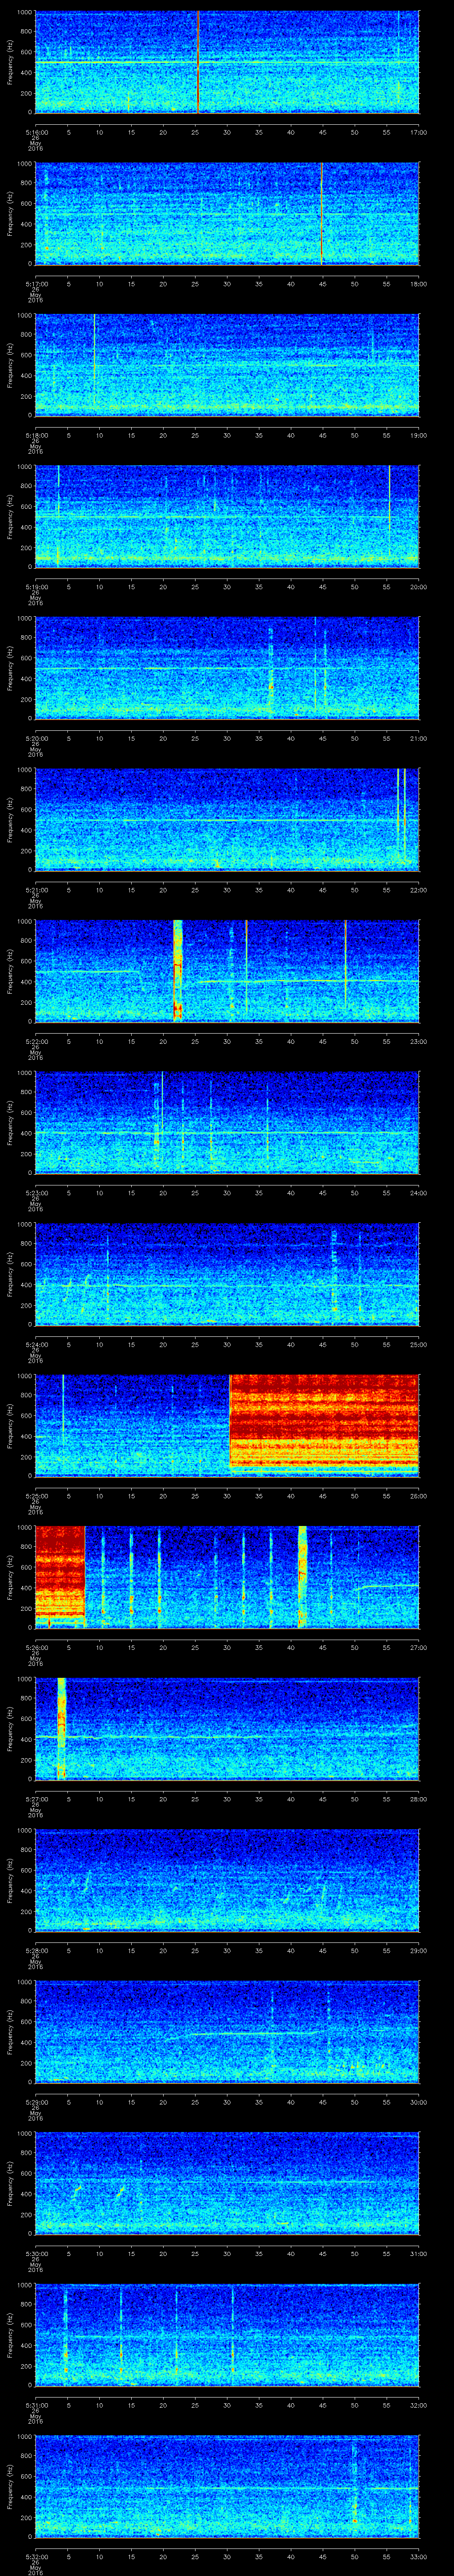Open the spectrogram panel starting at 5:20:00
Image resolution: width=454 pixels, height=2576 pixels.
point(227,668)
